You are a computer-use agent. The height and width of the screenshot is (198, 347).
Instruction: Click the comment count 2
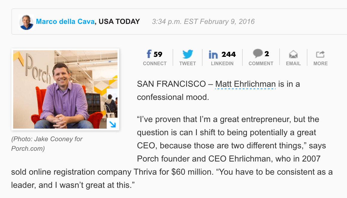pos(267,54)
